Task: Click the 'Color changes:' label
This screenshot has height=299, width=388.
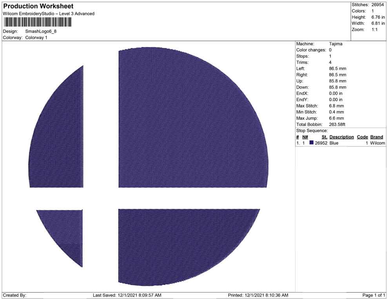Action: pos(311,50)
